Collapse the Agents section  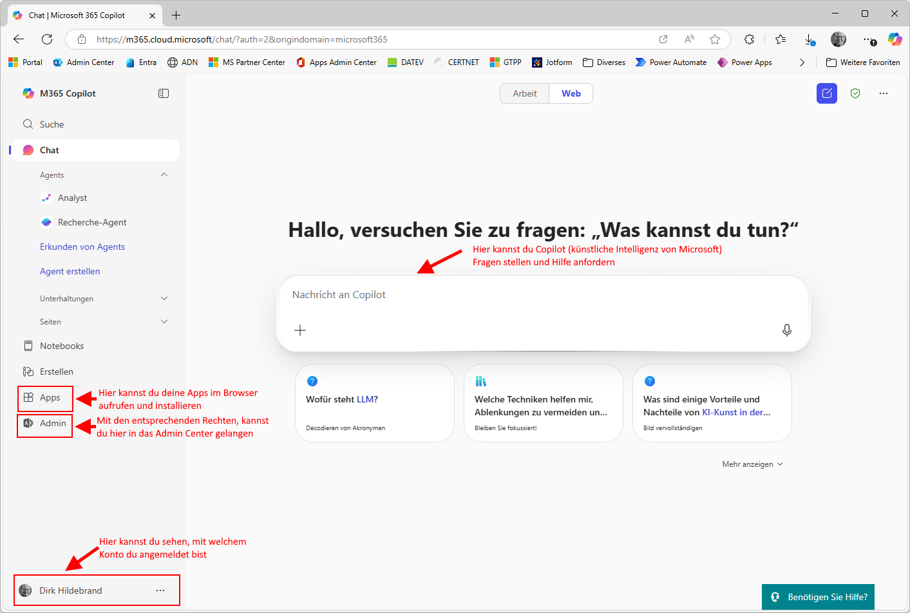(x=164, y=174)
